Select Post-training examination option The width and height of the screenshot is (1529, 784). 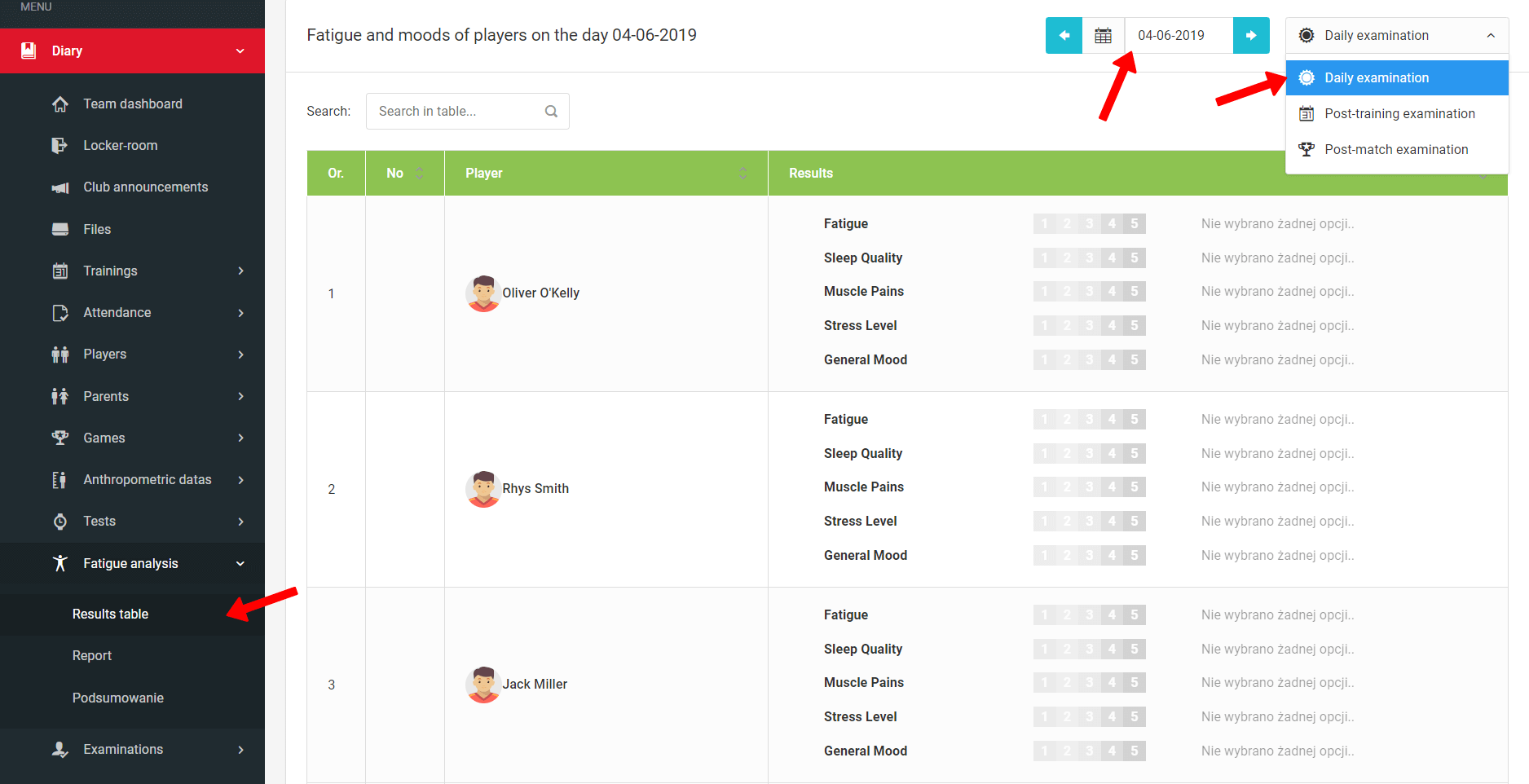[1399, 114]
